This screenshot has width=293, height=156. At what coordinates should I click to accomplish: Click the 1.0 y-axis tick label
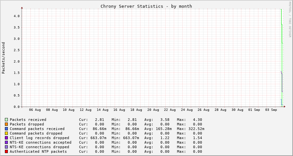pyautogui.click(x=16, y=84)
